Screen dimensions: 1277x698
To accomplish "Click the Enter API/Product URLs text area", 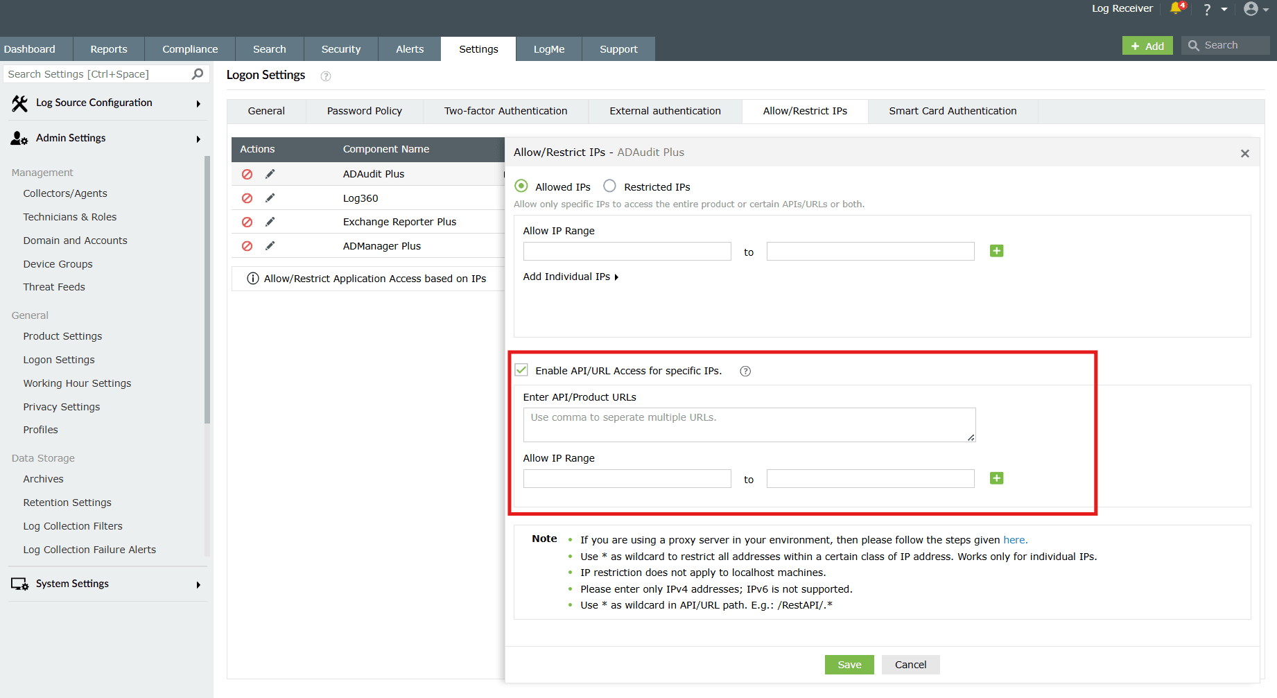I will 749,425.
